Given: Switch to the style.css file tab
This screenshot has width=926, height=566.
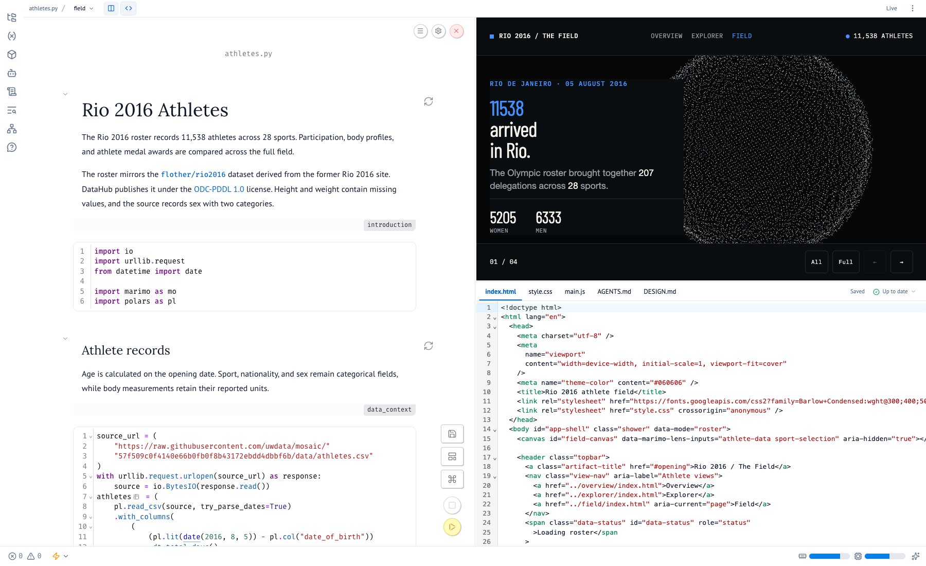Looking at the screenshot, I should tap(540, 292).
